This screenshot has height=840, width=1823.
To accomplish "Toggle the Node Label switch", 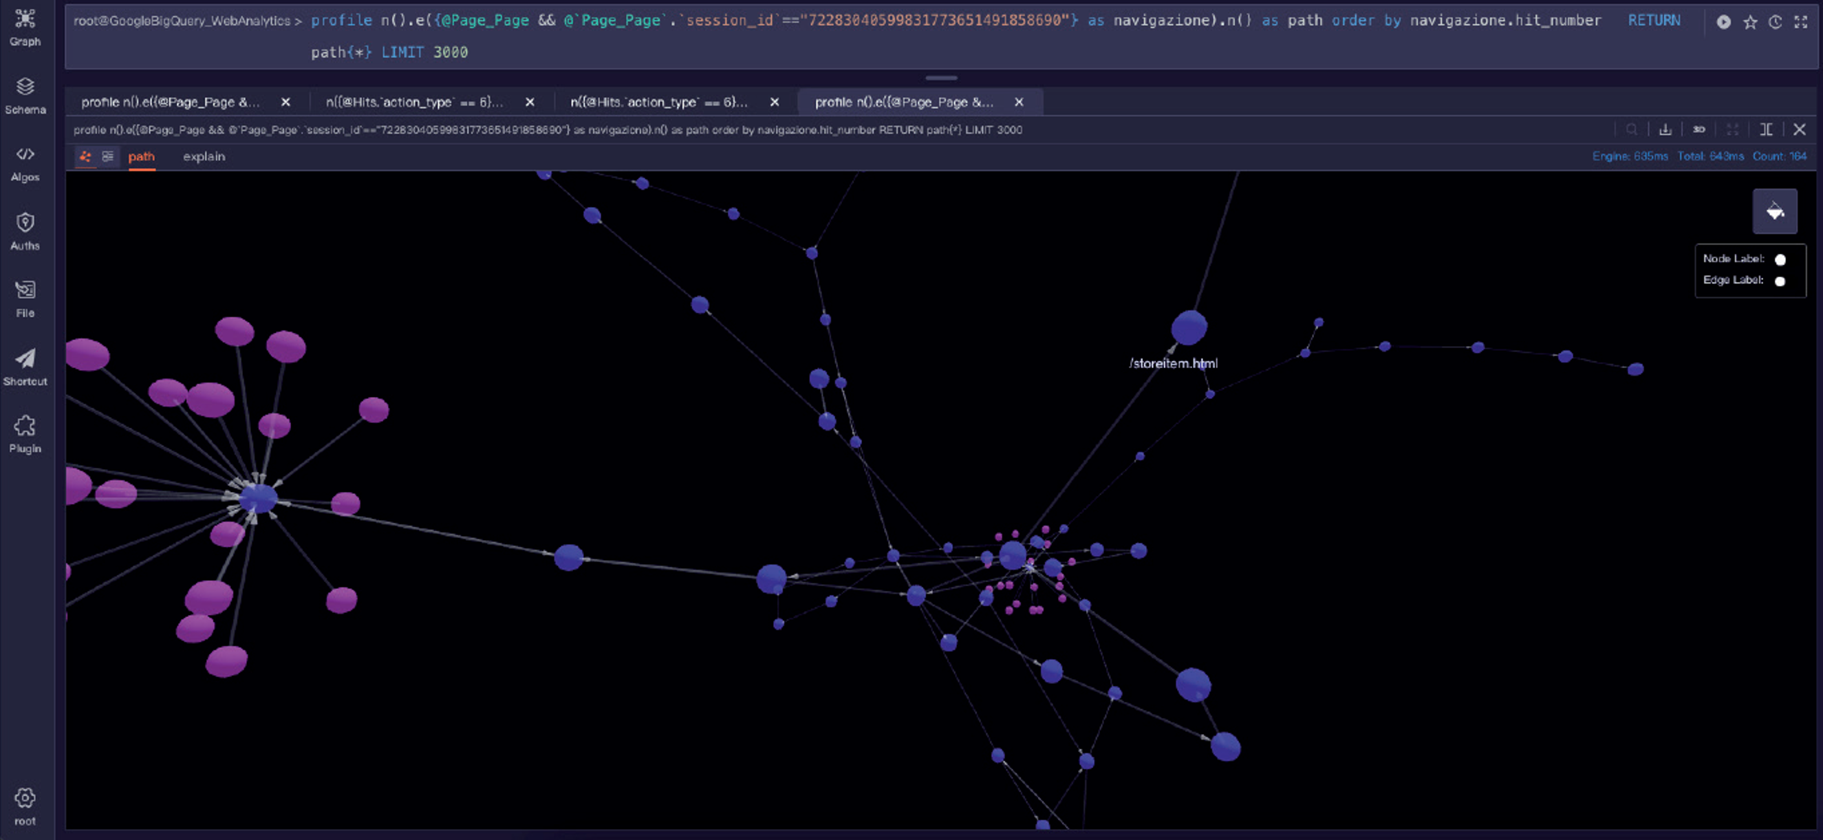I will [1780, 260].
